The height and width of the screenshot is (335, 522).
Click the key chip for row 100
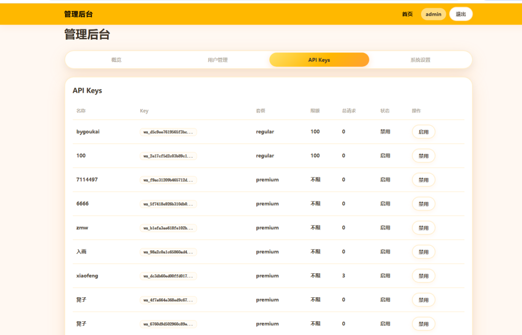click(168, 156)
